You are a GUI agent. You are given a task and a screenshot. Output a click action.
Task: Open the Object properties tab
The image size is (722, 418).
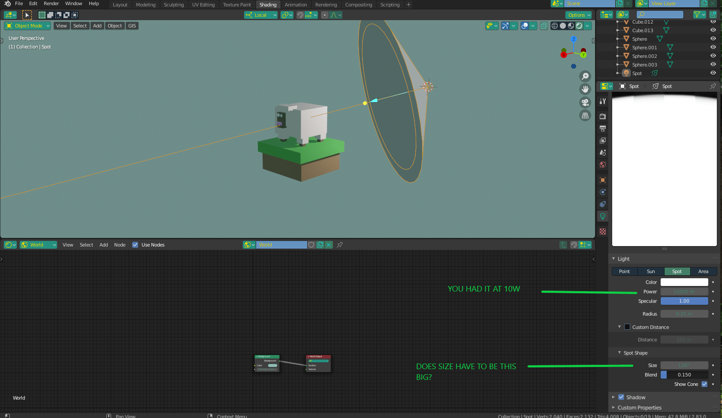[603, 180]
